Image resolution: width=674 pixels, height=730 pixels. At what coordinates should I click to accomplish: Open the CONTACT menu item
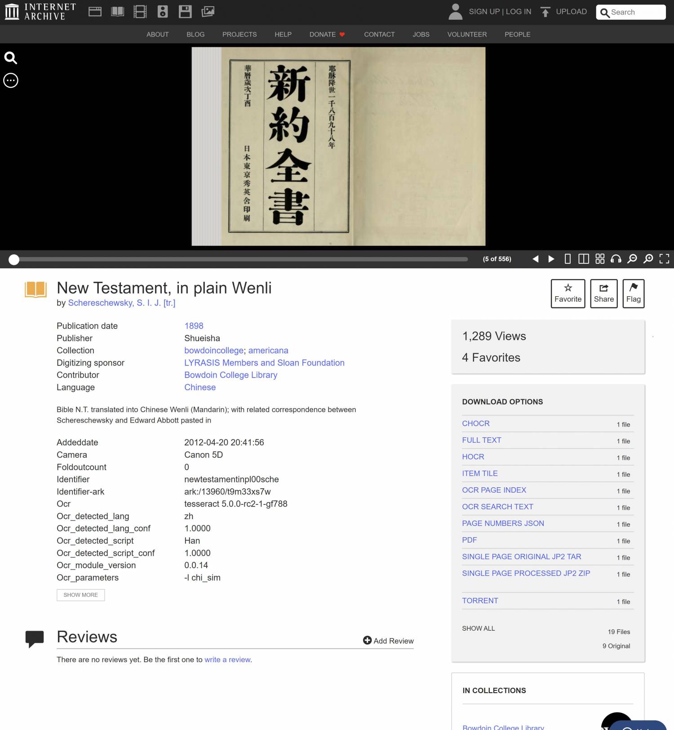379,34
